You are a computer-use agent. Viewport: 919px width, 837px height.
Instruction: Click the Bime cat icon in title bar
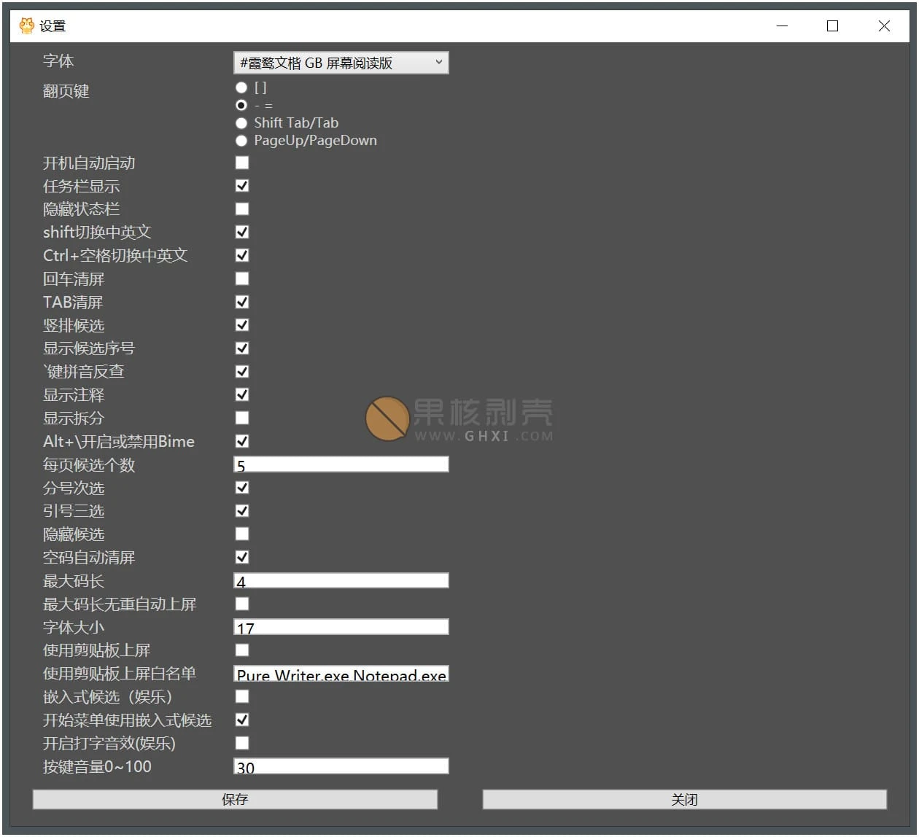[26, 25]
